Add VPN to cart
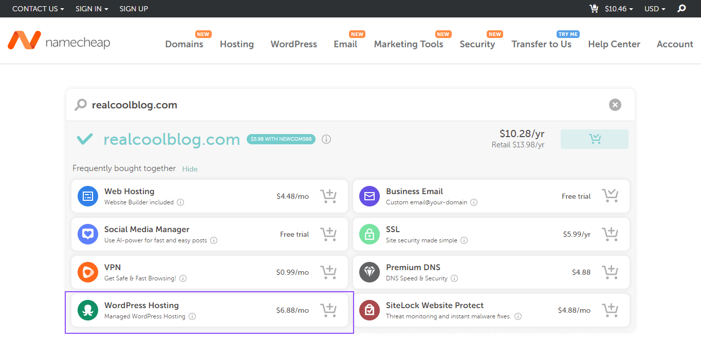 point(328,272)
